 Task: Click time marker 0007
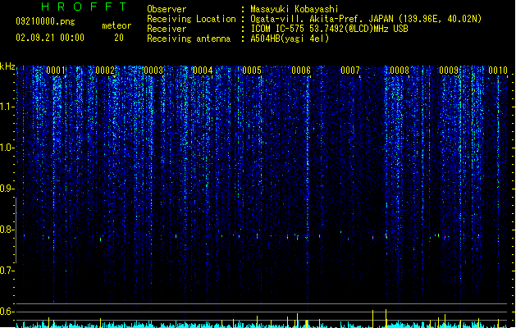point(350,71)
